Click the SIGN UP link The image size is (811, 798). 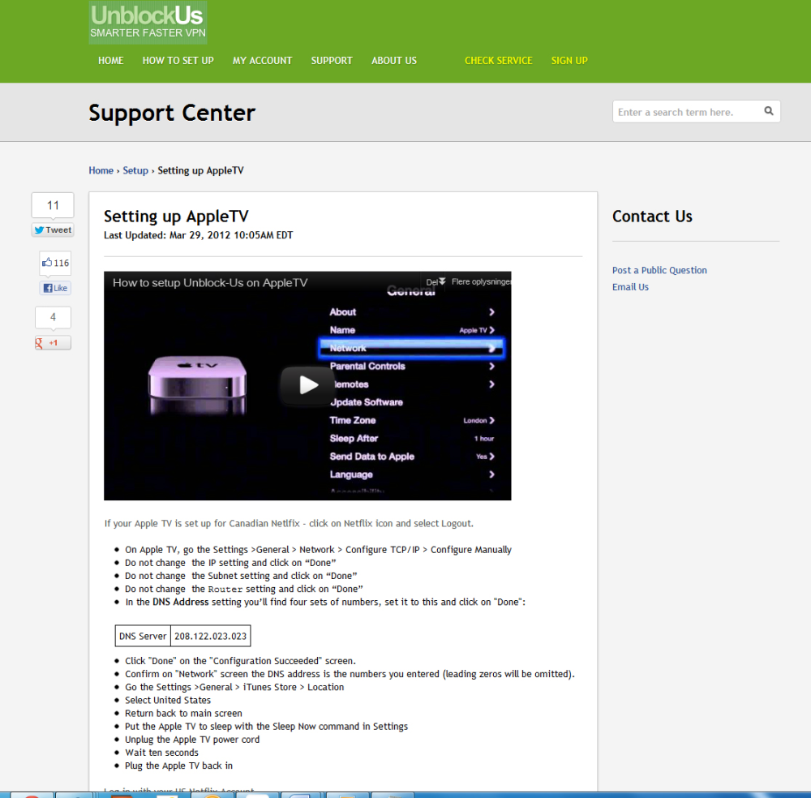pyautogui.click(x=569, y=61)
